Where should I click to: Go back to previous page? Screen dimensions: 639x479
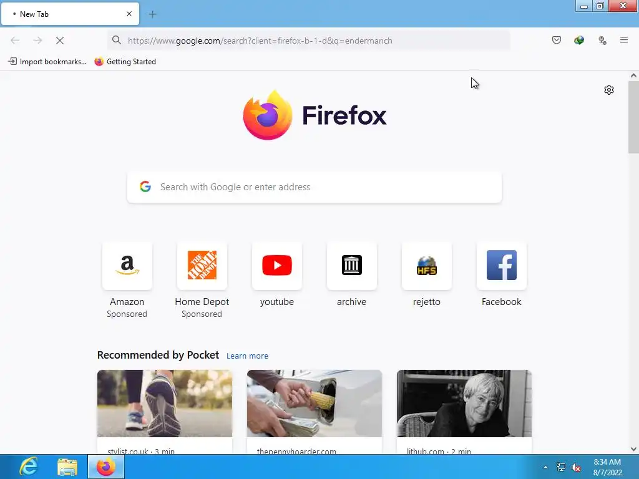15,41
